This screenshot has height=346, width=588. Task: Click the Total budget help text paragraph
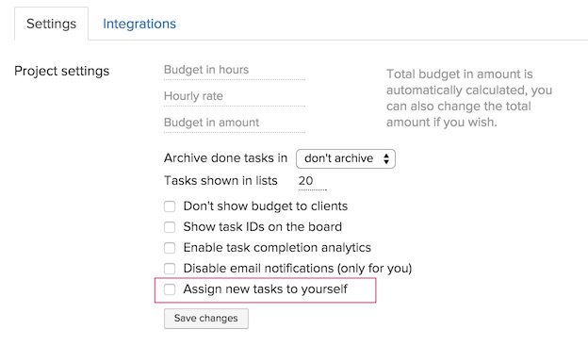(468, 98)
